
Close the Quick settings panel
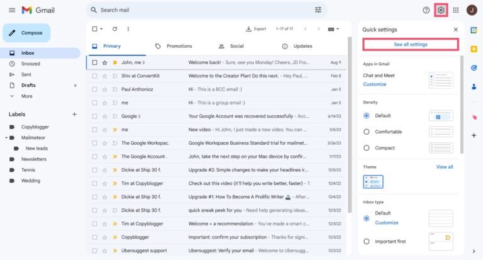tap(455, 30)
